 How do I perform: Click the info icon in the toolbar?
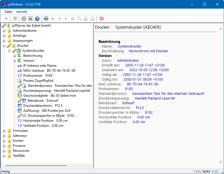(31, 19)
